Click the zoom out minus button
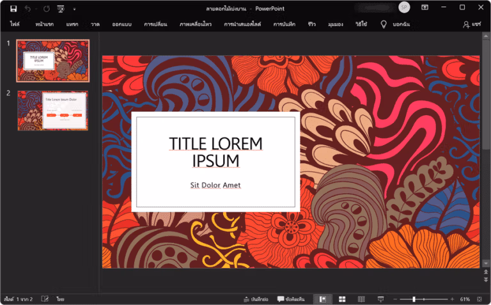Viewport: 491px width, 305px height. (395, 299)
